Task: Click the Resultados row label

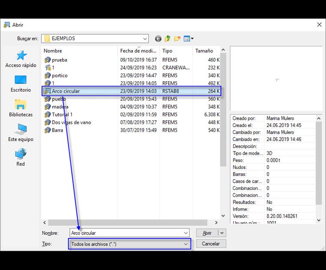Action: [244, 202]
